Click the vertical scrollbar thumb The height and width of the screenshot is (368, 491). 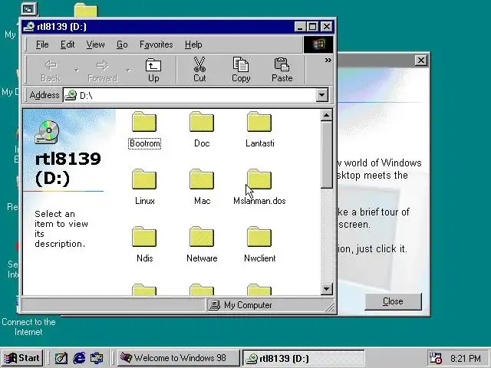pos(327,155)
